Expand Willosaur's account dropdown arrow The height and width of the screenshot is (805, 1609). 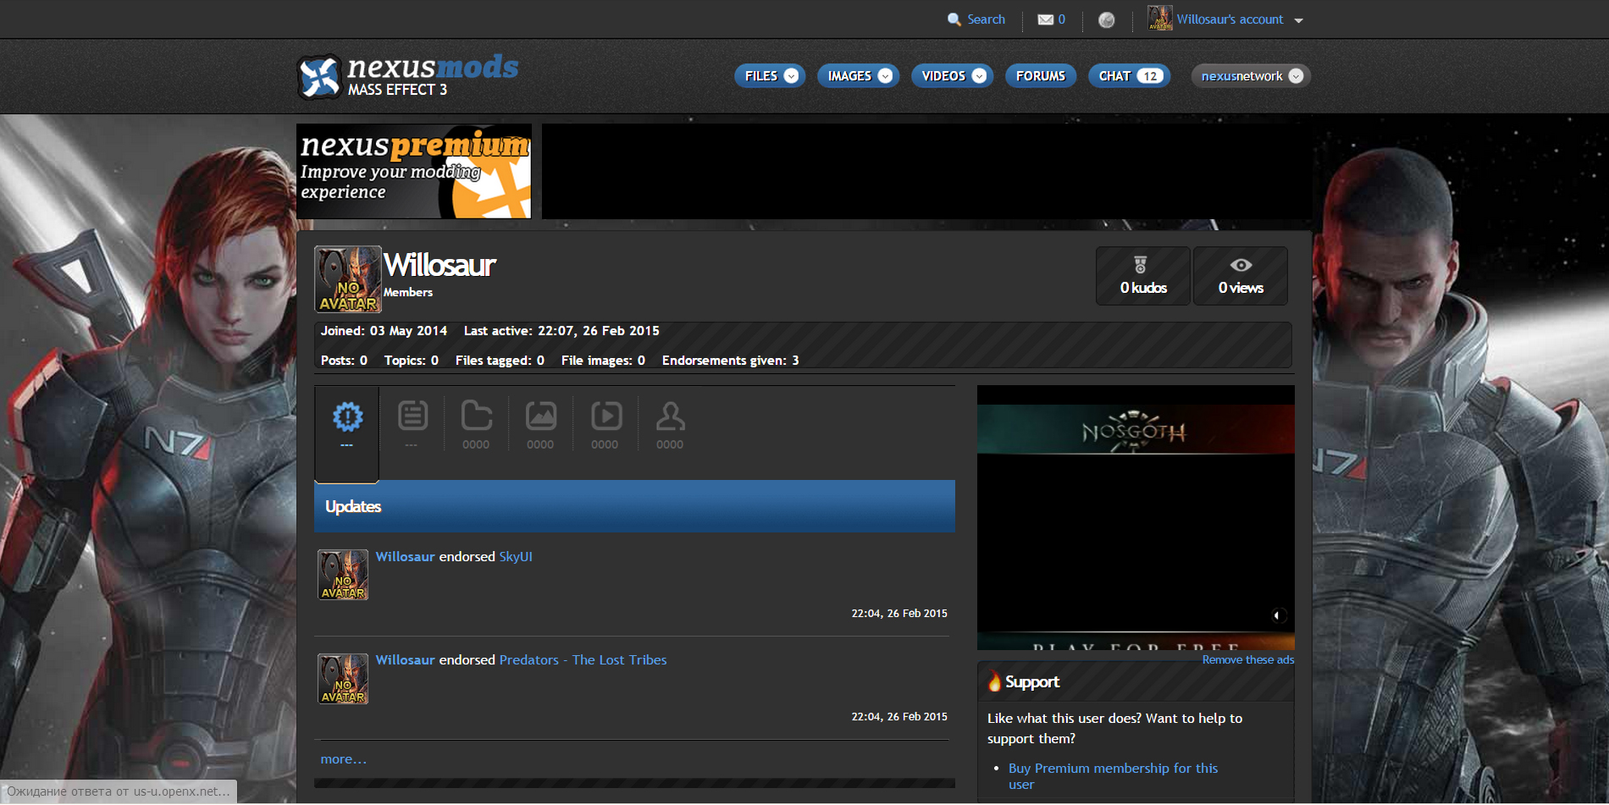(x=1298, y=20)
